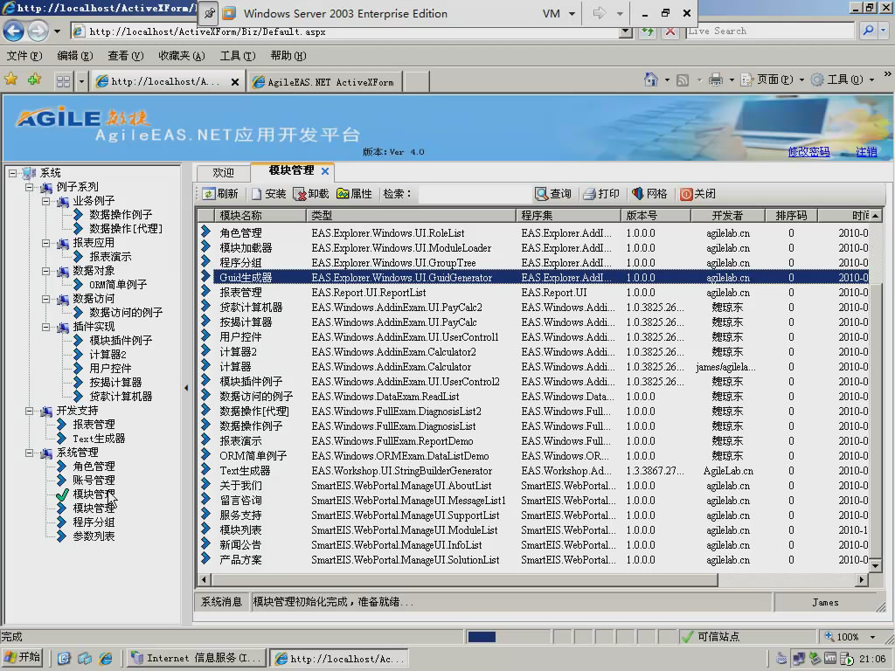The image size is (895, 671).
Task: Collapse the 例子系列 tree branch
Action: coord(29,186)
